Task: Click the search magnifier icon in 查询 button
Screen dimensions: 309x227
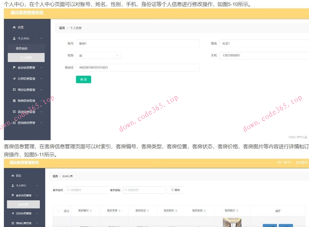Action: [173, 190]
